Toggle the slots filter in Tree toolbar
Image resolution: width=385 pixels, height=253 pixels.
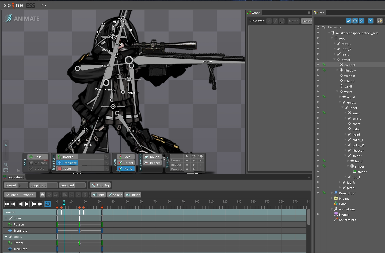coord(355,21)
